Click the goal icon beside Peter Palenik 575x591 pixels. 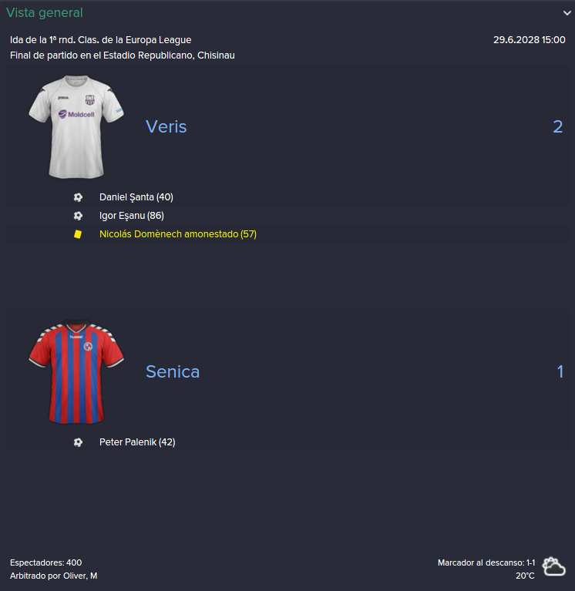click(78, 442)
